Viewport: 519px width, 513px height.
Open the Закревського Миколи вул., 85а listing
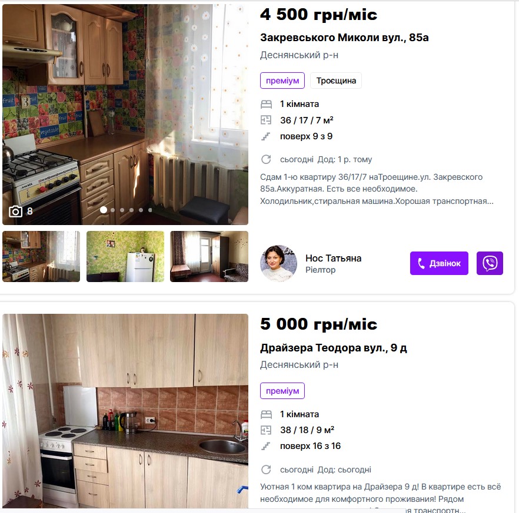[344, 38]
